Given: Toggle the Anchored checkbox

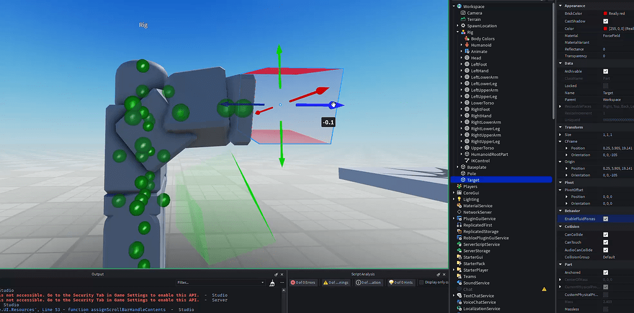Looking at the screenshot, I should click(x=606, y=273).
